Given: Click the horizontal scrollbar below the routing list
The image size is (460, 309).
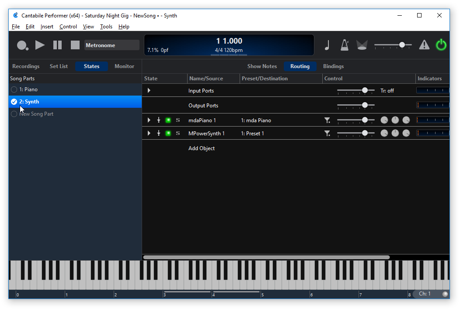Looking at the screenshot, I should (x=266, y=257).
